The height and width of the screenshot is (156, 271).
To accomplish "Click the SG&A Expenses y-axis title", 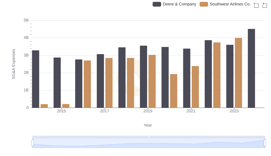I will click(x=14, y=64).
